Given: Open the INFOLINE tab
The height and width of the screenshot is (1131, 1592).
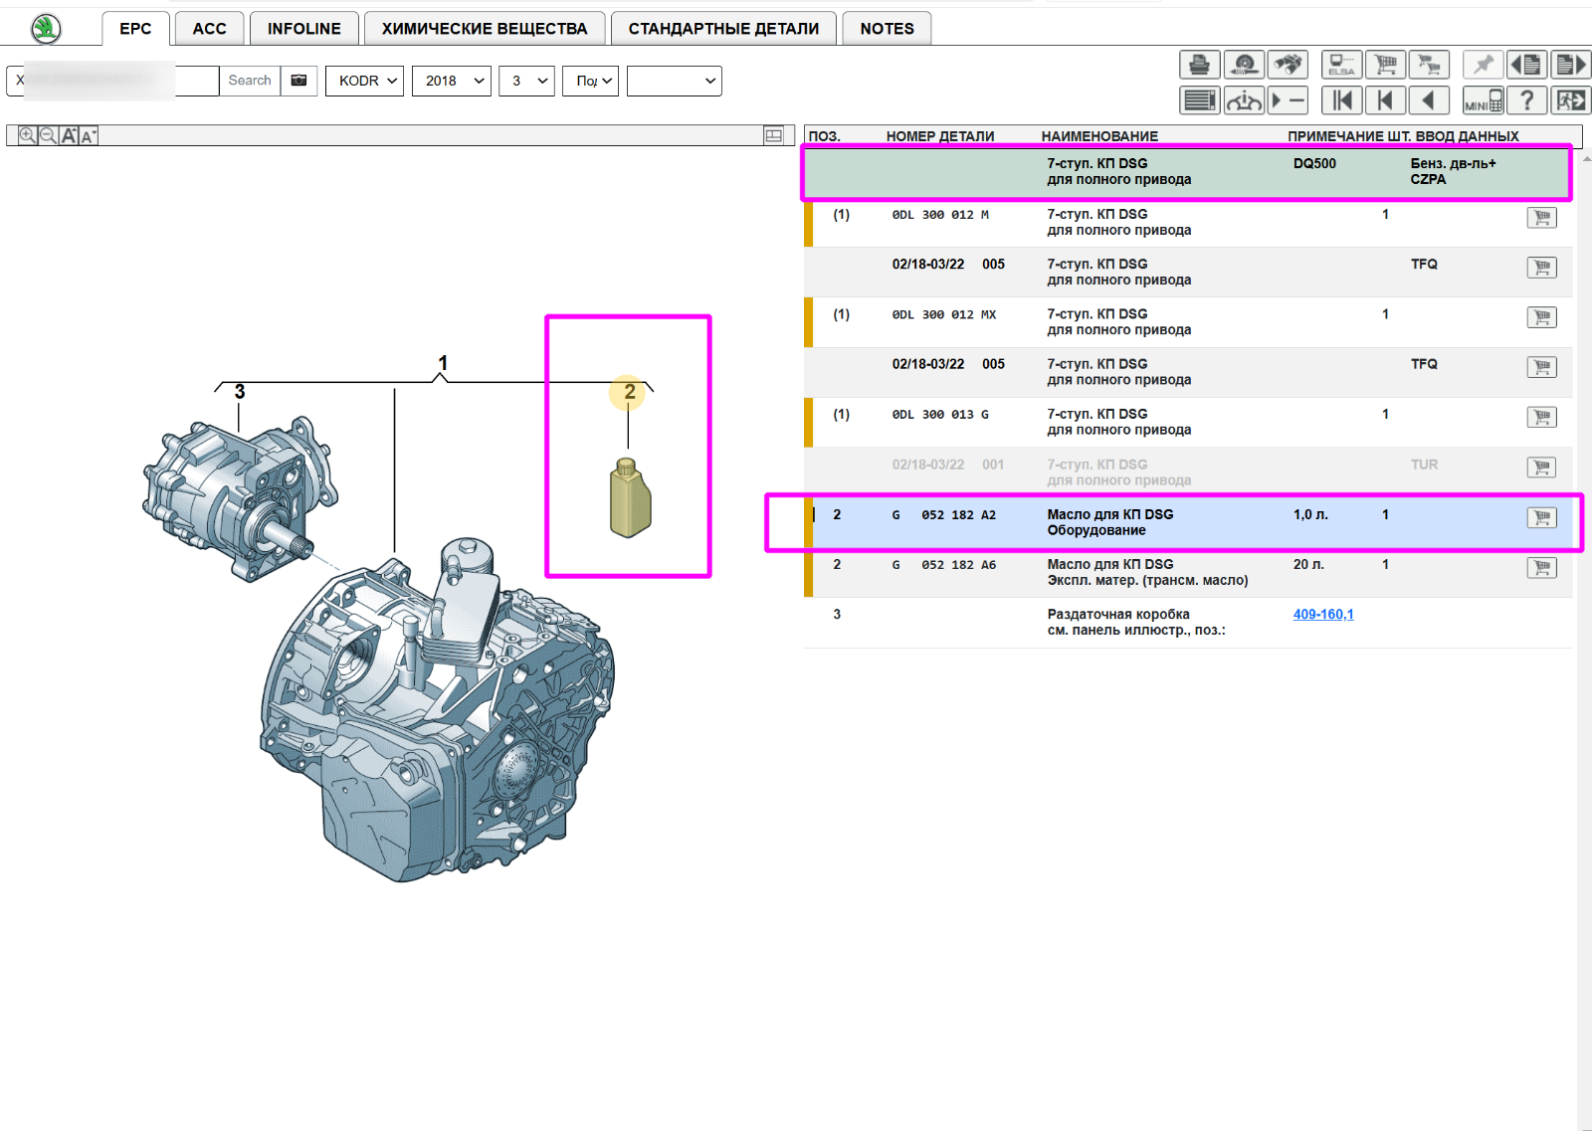Looking at the screenshot, I should click(x=303, y=29).
